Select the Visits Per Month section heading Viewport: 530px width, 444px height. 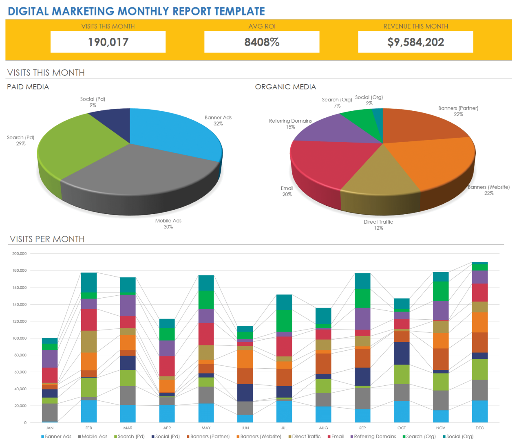(x=47, y=239)
